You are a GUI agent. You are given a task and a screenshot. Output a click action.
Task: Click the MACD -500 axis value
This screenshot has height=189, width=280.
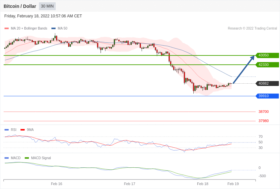[x=262, y=176]
